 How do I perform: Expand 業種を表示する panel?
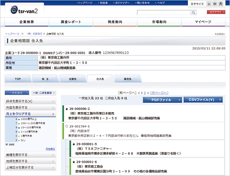click(30, 155)
